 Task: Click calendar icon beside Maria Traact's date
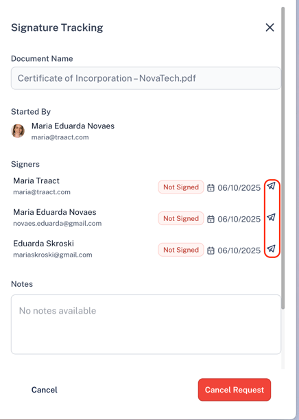coord(211,188)
